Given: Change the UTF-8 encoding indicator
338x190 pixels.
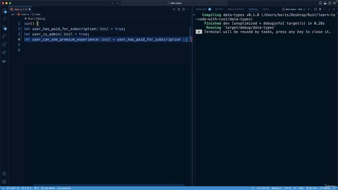Looking at the screenshot, I should (287, 188).
